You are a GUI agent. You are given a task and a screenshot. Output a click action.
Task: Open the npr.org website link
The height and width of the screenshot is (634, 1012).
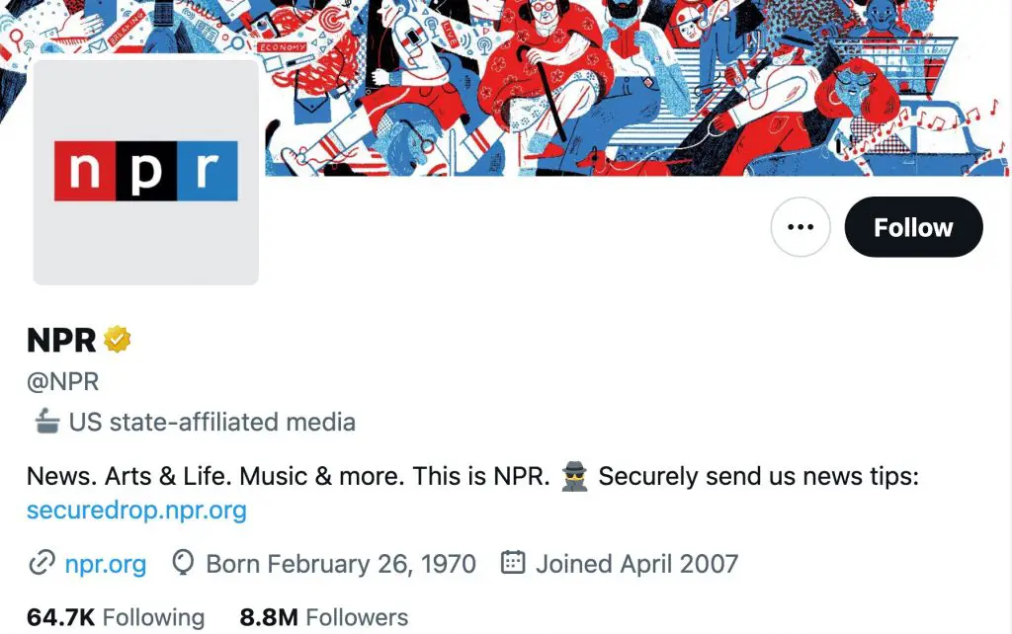click(x=105, y=564)
